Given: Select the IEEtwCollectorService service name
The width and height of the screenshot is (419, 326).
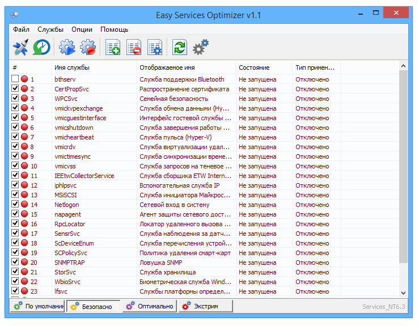Looking at the screenshot, I should (84, 176).
